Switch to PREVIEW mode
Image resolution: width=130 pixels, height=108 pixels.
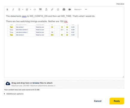click(120, 4)
